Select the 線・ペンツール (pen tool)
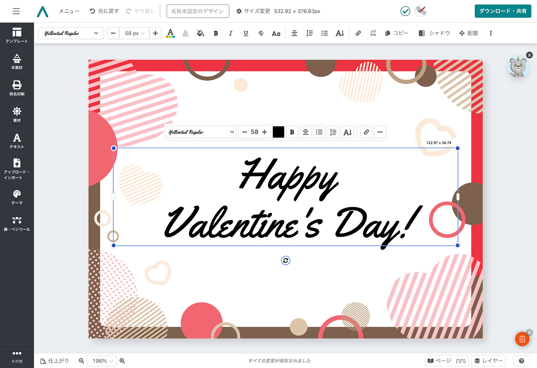Screen dimensions: 537x368 [x=17, y=223]
